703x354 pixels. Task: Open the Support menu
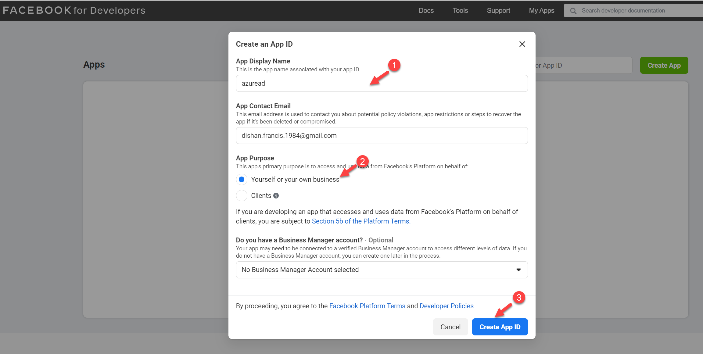[498, 10]
